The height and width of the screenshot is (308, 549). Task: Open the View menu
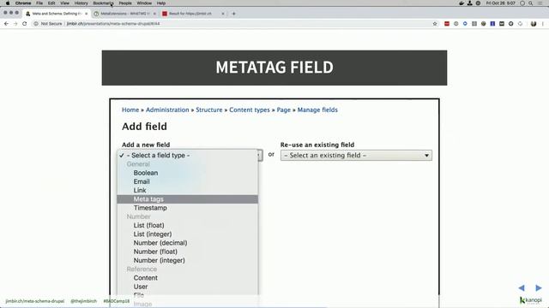point(65,3)
